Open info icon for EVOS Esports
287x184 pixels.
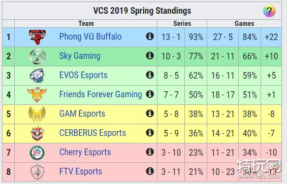(x=150, y=75)
